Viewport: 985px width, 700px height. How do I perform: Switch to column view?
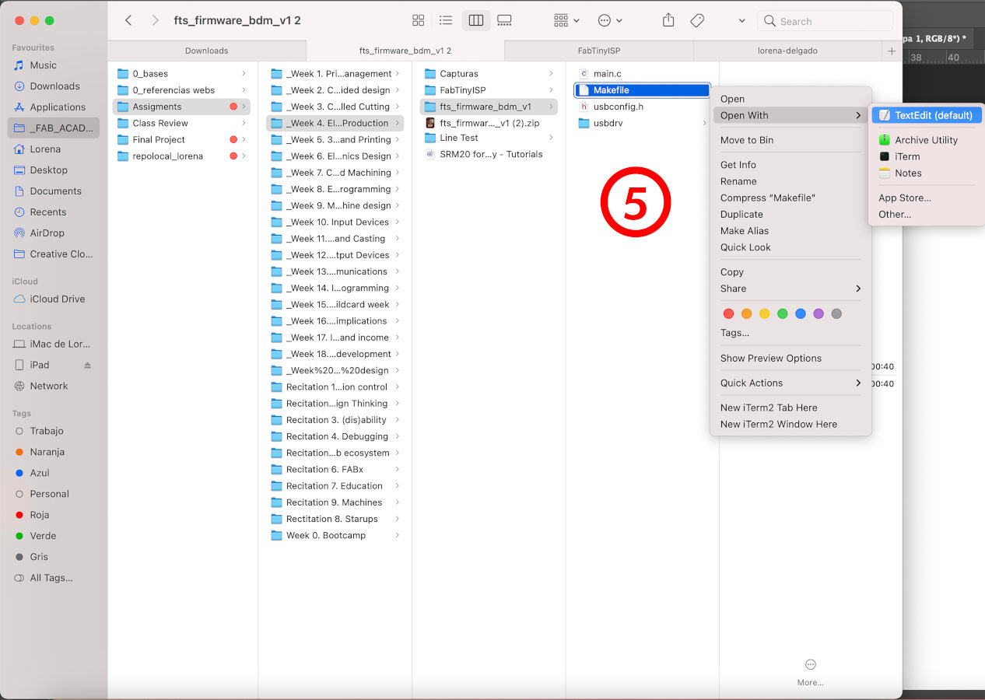tap(476, 21)
